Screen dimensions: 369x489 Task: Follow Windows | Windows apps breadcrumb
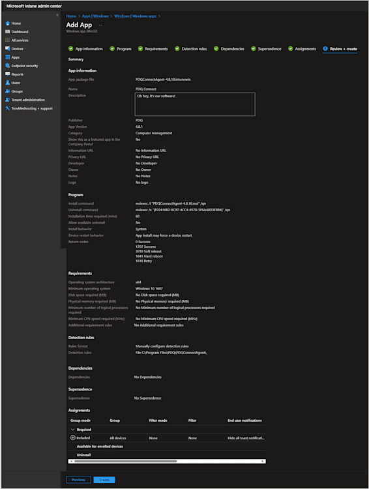pos(135,16)
